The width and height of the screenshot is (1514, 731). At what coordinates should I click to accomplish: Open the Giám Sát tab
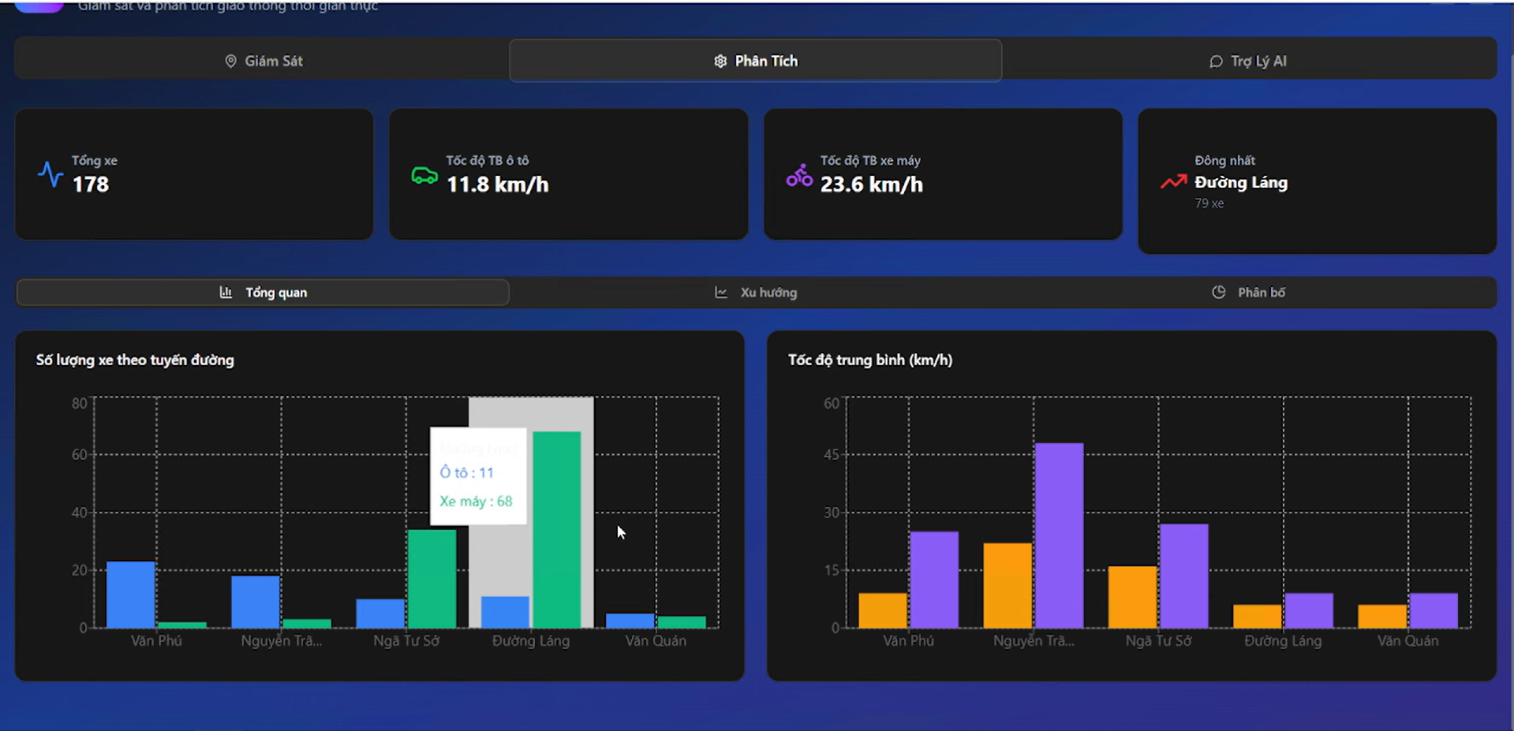click(263, 61)
